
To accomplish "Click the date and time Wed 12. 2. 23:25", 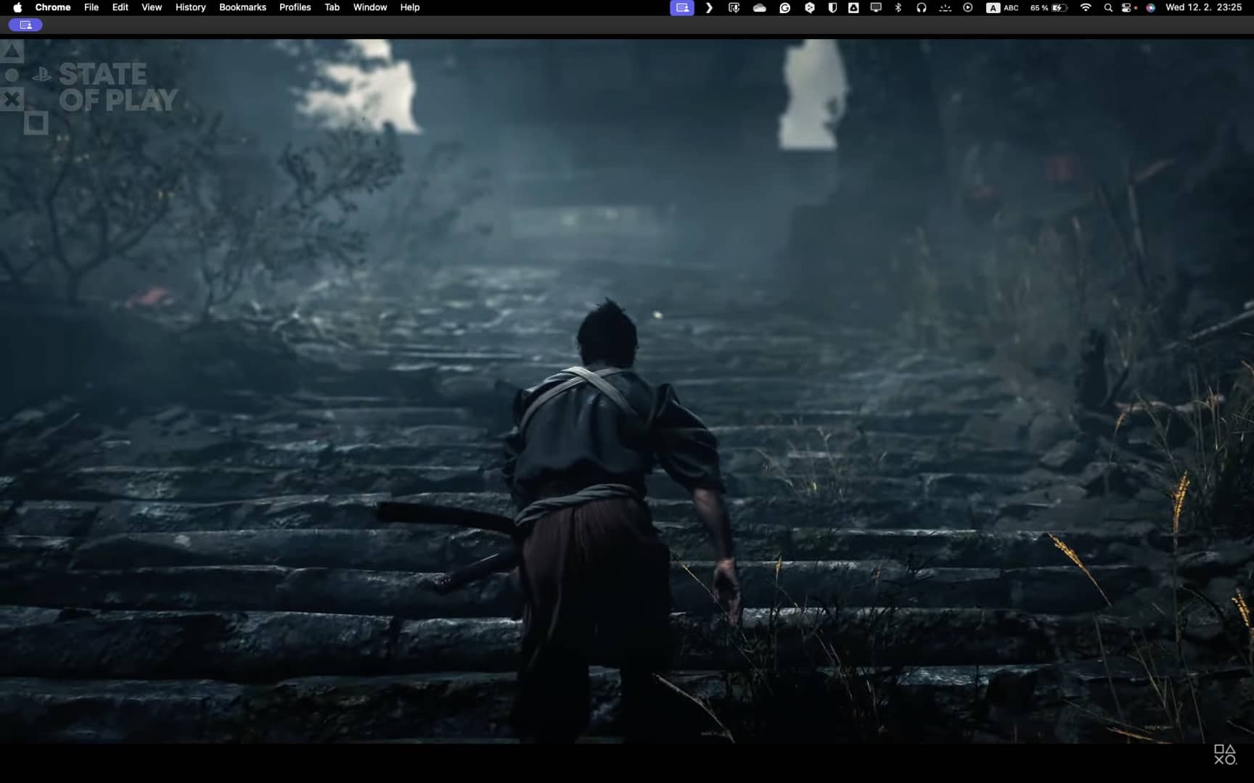I will point(1204,7).
